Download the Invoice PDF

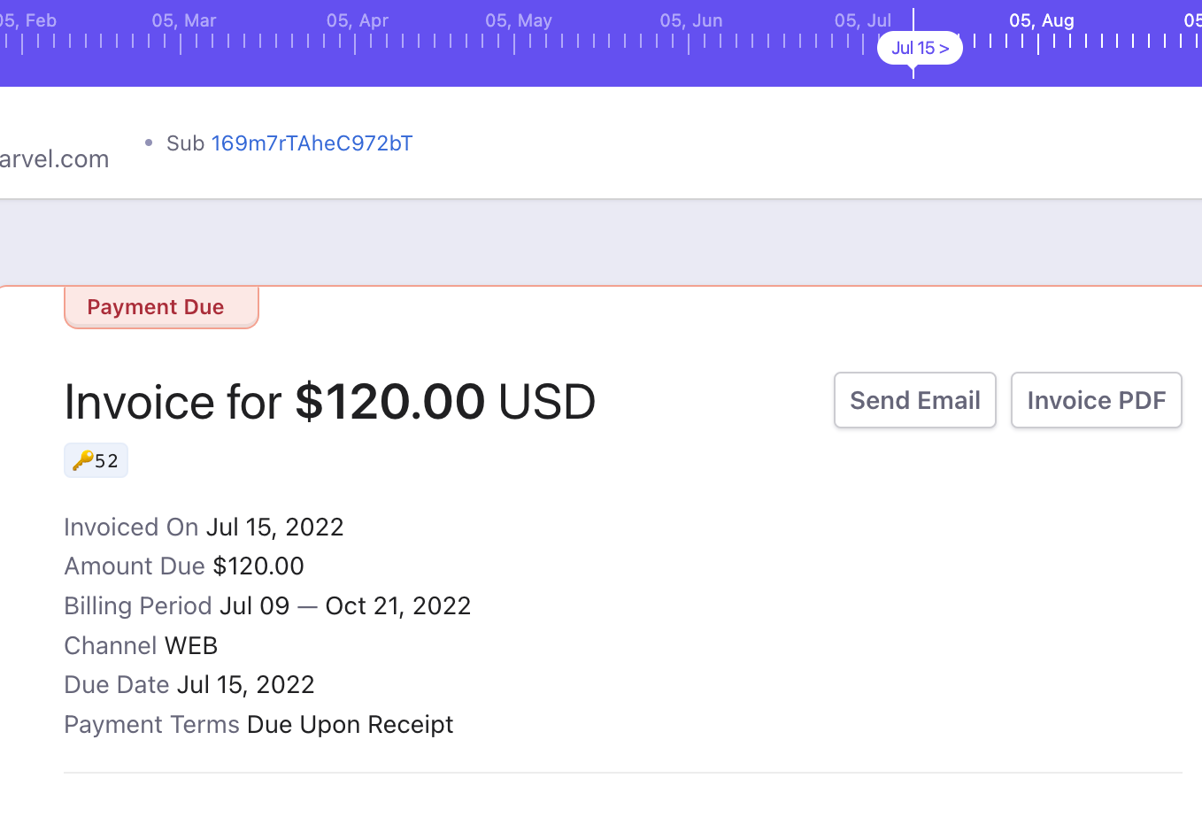1097,400
